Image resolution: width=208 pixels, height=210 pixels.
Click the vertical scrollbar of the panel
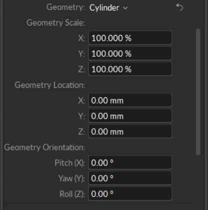coord(198,92)
